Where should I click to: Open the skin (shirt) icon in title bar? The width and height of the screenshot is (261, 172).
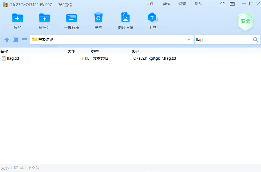point(223,4)
